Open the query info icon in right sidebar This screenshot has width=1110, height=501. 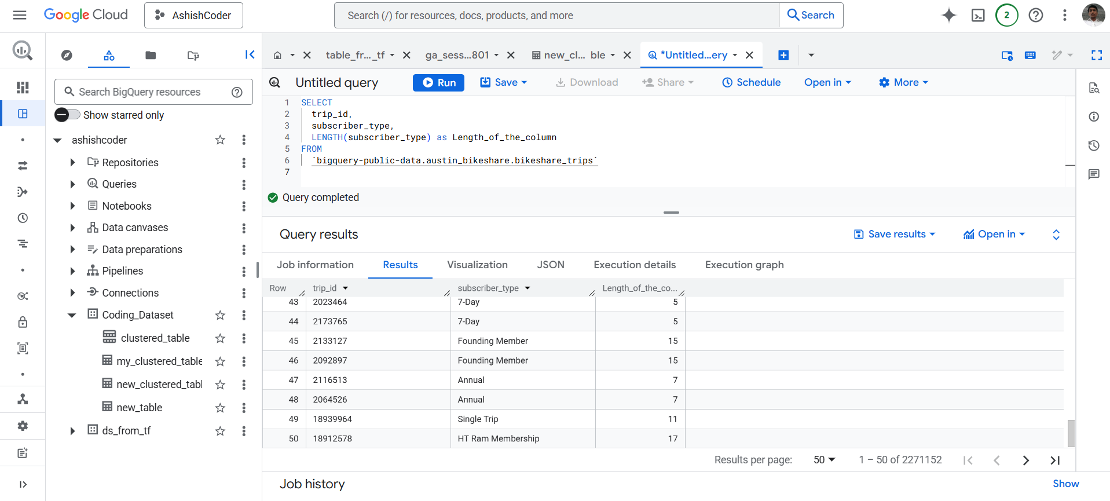(1094, 116)
